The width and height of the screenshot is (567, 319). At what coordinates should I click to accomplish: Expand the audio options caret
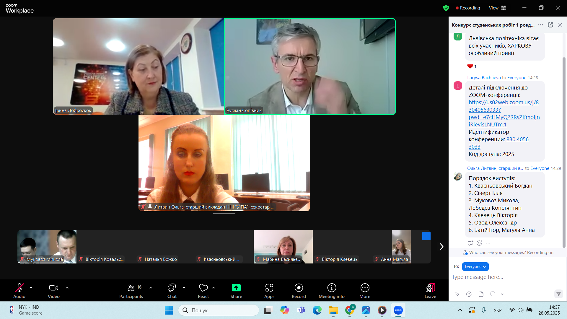(x=31, y=287)
